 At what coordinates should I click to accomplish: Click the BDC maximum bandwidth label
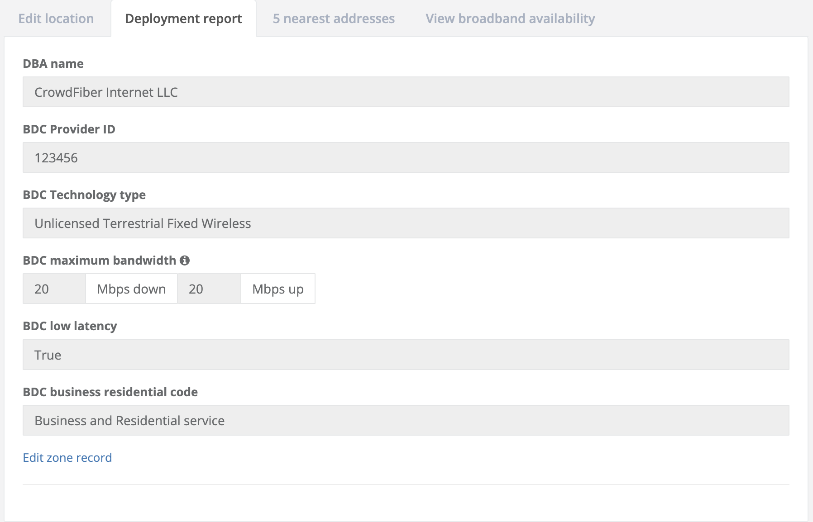coord(100,260)
